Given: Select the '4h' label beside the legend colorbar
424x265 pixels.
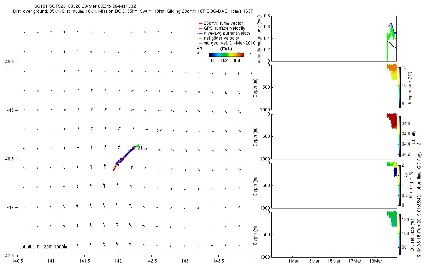Looking at the screenshot, I should 200,48.
